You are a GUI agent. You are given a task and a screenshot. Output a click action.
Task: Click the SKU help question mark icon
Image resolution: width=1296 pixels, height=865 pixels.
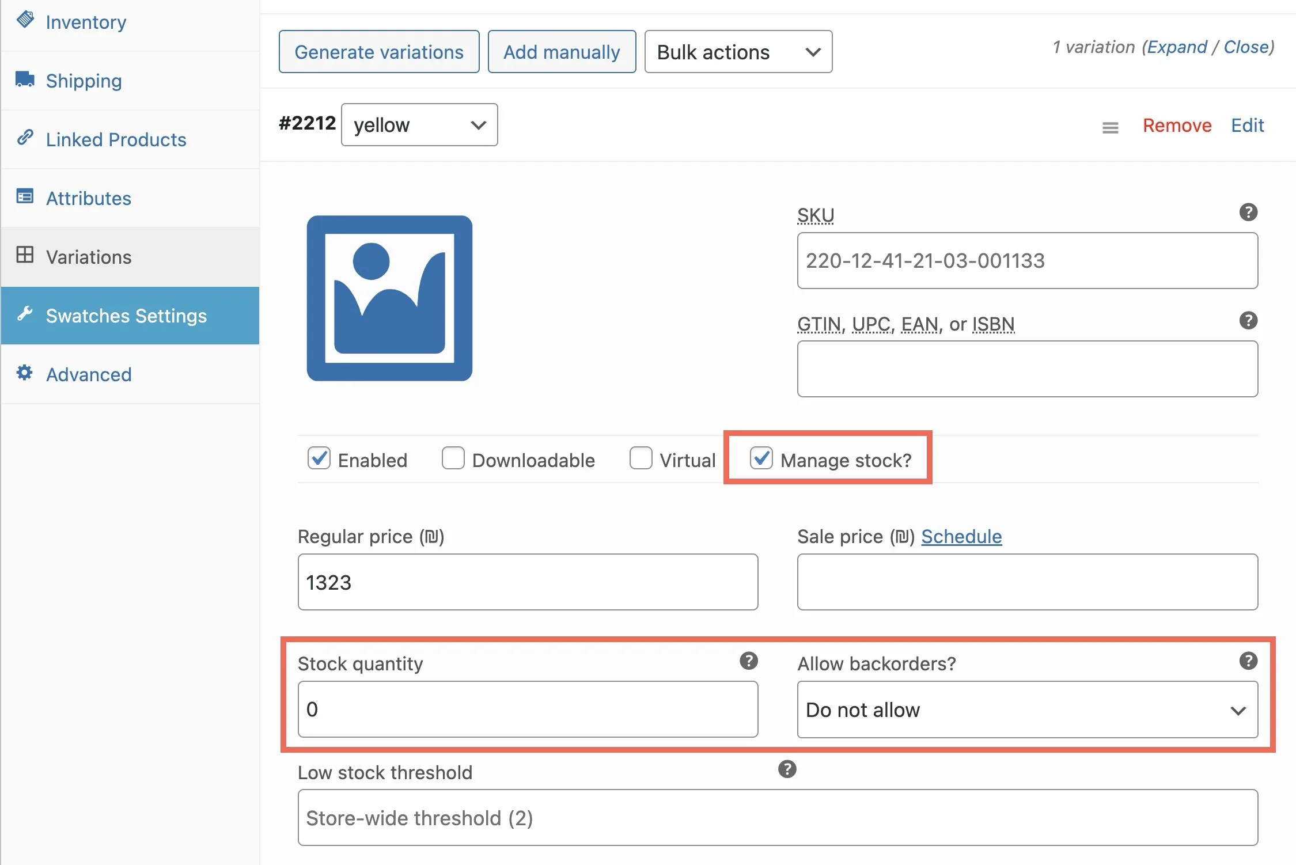coord(1248,213)
